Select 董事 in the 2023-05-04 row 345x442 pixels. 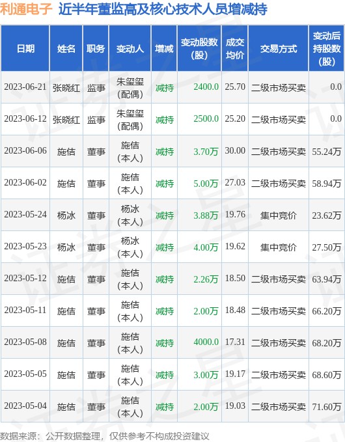pyautogui.click(x=96, y=406)
